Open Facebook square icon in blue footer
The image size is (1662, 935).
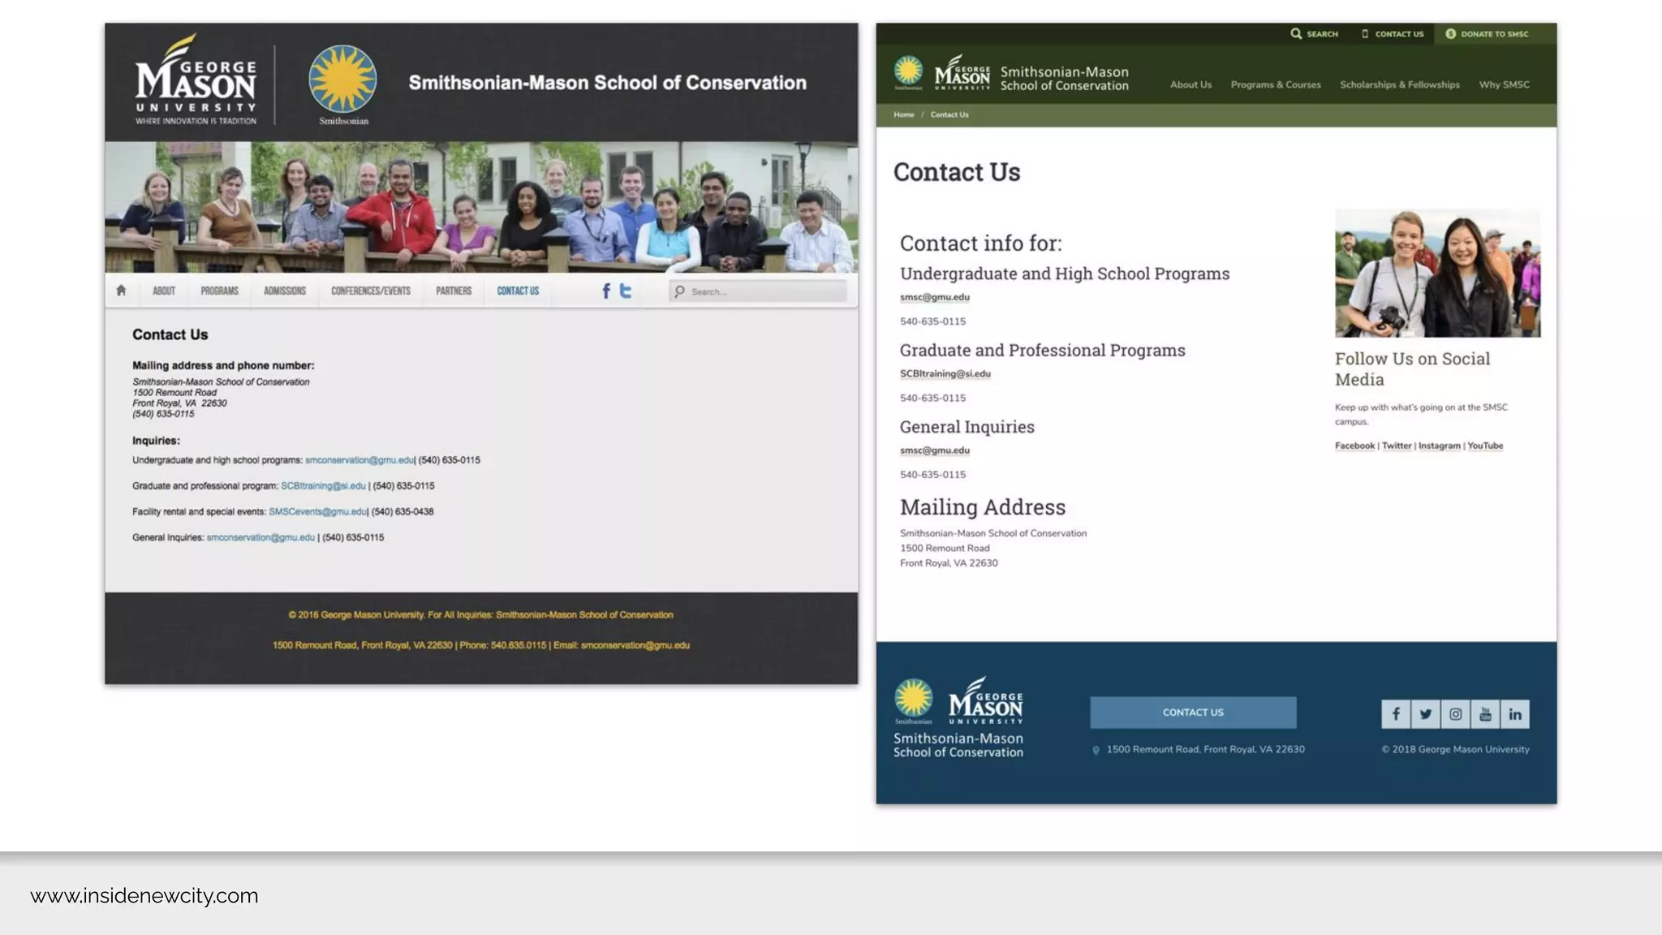[1396, 714]
